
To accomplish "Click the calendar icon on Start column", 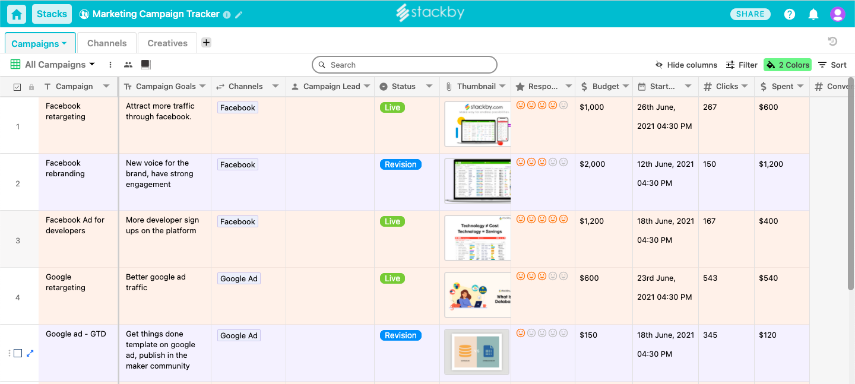I will [642, 87].
